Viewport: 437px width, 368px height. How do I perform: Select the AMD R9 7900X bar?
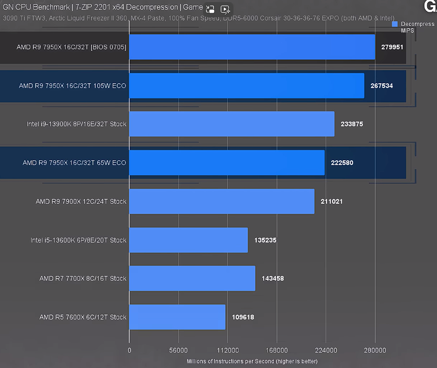(x=221, y=201)
